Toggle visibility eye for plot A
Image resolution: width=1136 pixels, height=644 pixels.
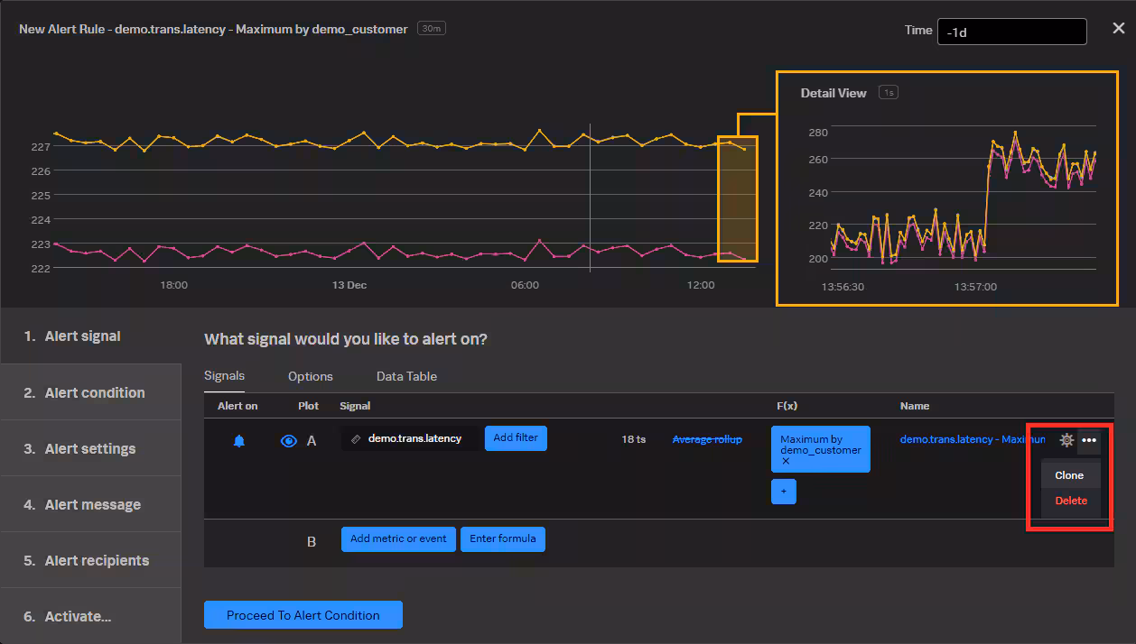tap(289, 441)
